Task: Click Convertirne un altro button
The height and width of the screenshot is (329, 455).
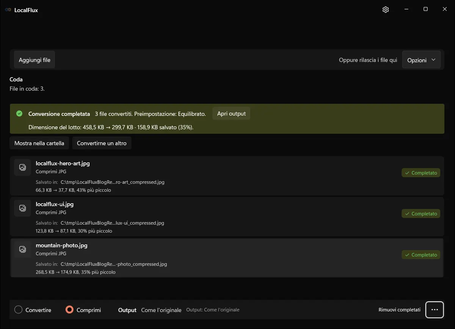Action: click(x=102, y=143)
